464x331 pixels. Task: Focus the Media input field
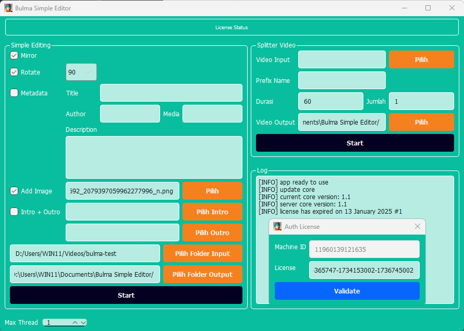(x=212, y=114)
